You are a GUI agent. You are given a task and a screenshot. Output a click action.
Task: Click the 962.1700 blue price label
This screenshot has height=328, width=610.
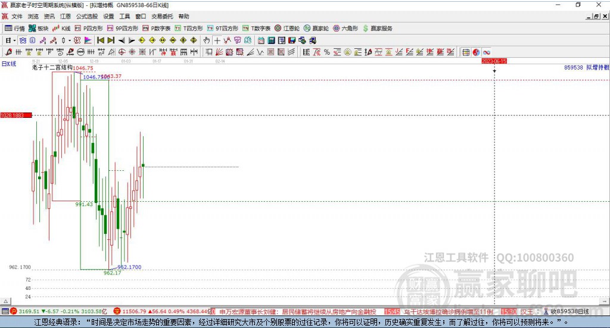[x=129, y=267]
